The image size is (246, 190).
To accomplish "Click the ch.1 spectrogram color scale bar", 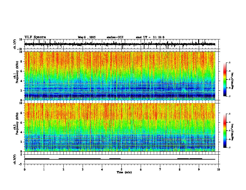I will point(225,79).
